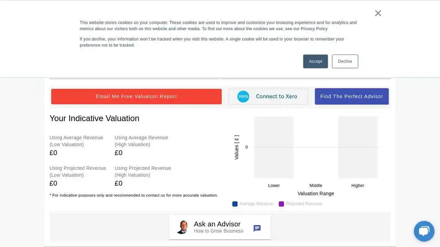Image resolution: width=440 pixels, height=247 pixels.
Task: Click the Lower valuation bar in chart
Action: 274,147
